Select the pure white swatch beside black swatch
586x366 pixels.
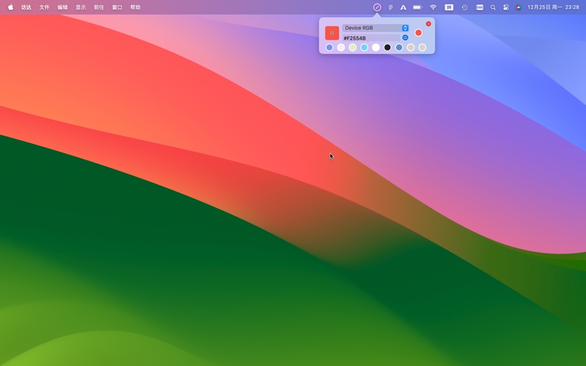point(376,47)
